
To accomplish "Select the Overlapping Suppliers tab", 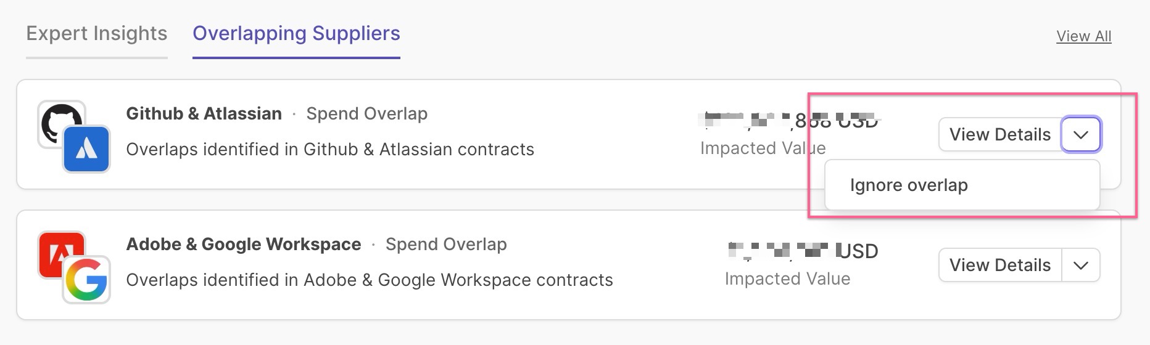I will [296, 33].
